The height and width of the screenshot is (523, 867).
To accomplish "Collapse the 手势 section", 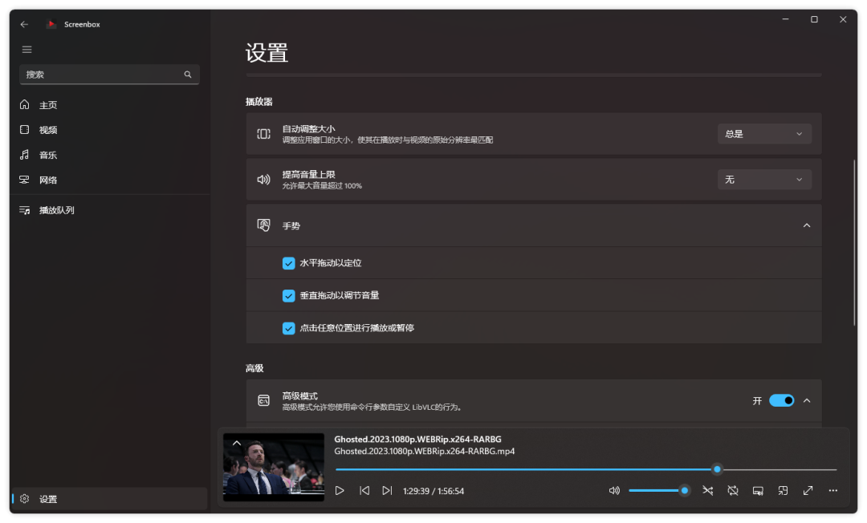I will click(x=807, y=226).
